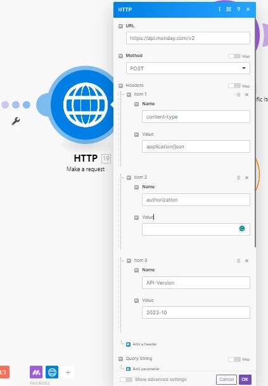Open the HTTP panel three-dot options menu
Image resolution: width=268 pixels, height=386 pixels.
[219, 10]
